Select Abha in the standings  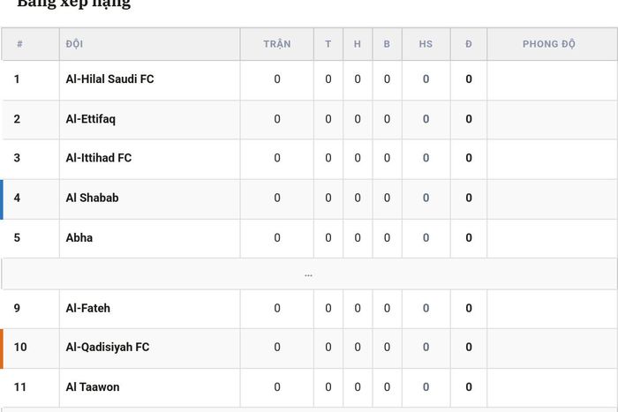coord(79,238)
